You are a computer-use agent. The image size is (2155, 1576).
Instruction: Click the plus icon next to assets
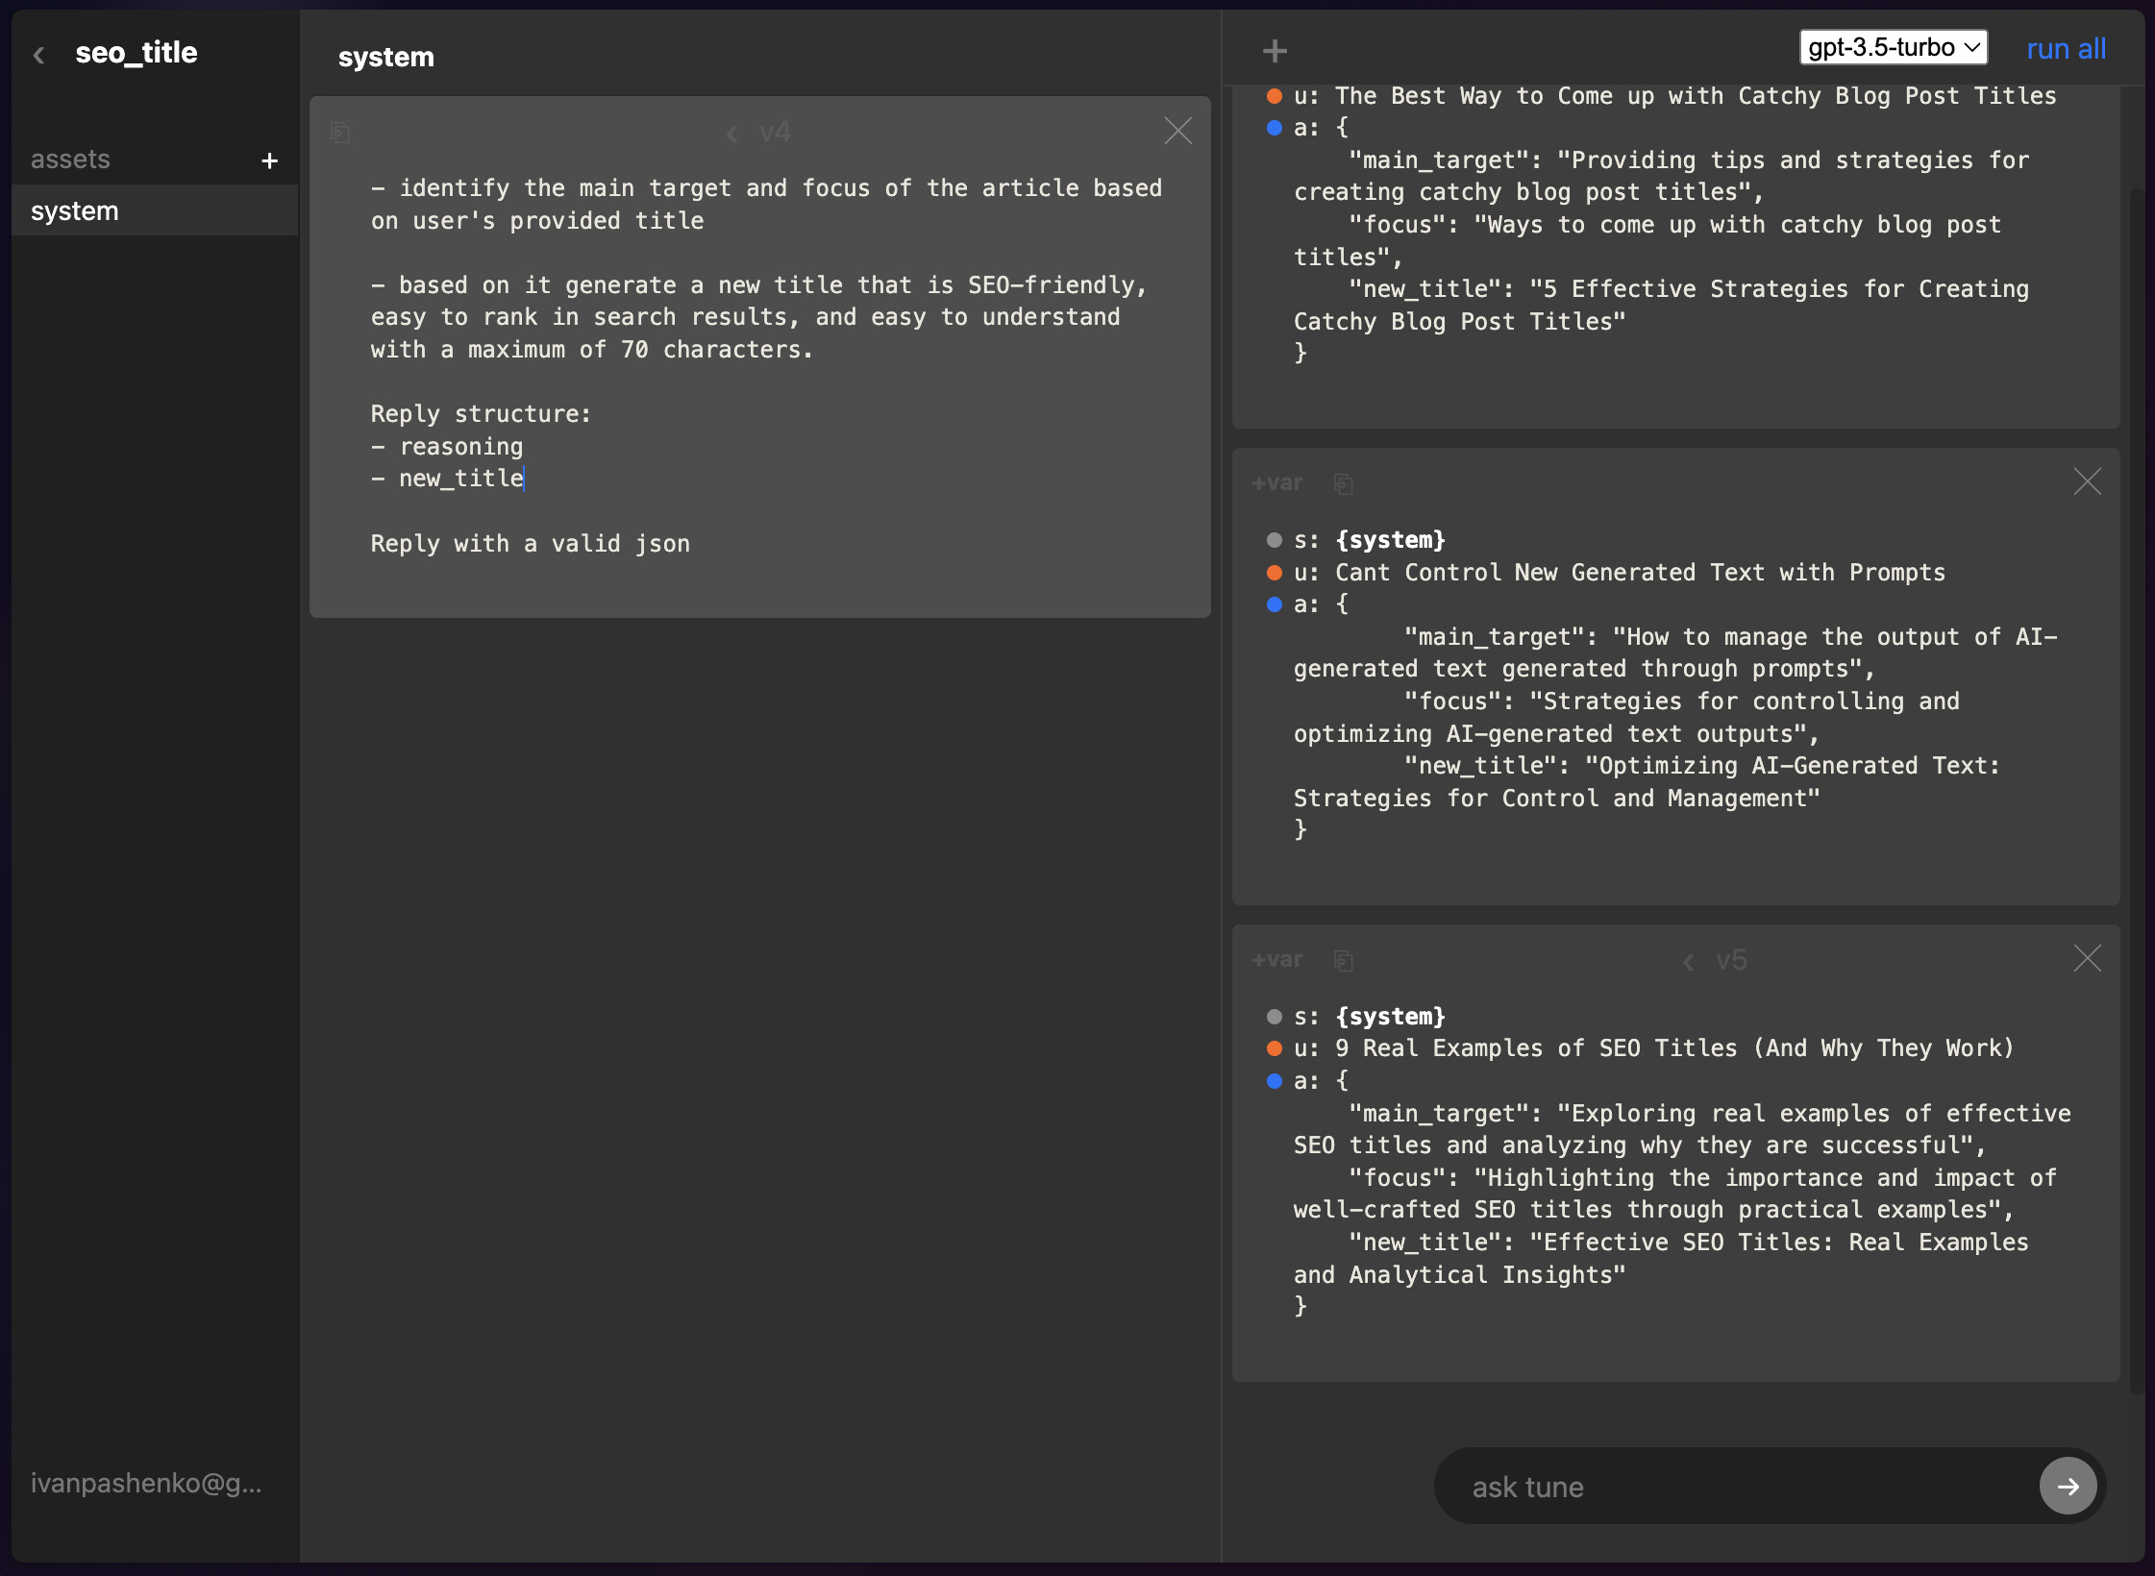[270, 160]
